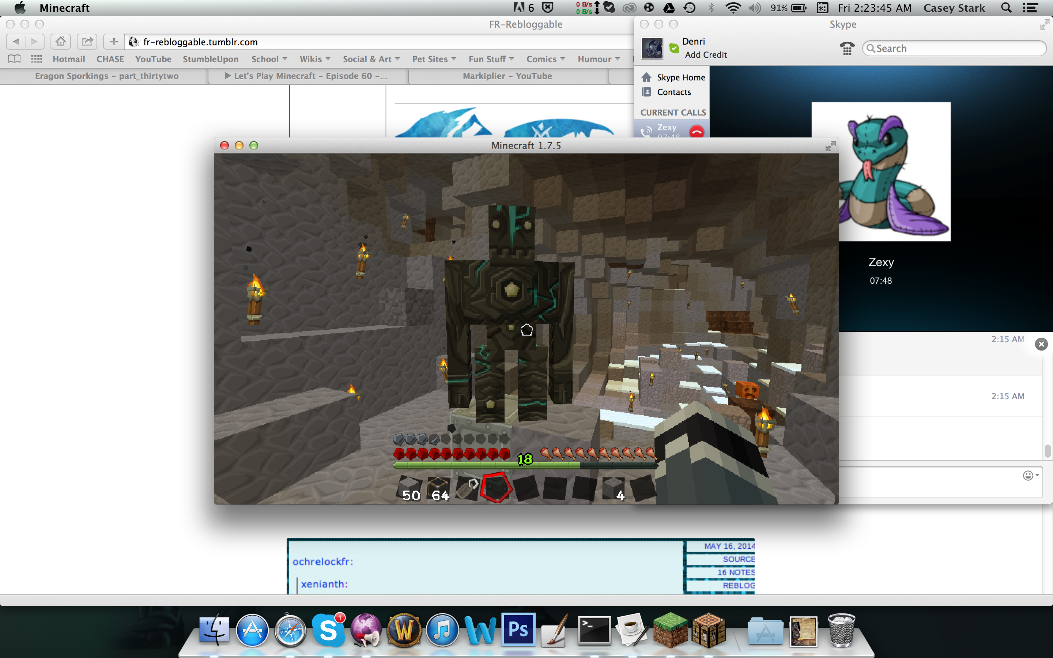Screen dimensions: 1053x658
Task: Launch App Store from the dock
Action: click(x=252, y=630)
